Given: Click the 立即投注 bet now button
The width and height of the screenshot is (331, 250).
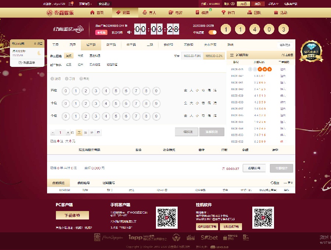Looking at the screenshot, I should 281,168.
